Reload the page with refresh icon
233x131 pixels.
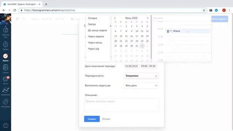coord(15,10)
